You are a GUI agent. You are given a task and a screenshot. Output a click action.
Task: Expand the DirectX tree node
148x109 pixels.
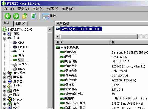tap(4, 99)
